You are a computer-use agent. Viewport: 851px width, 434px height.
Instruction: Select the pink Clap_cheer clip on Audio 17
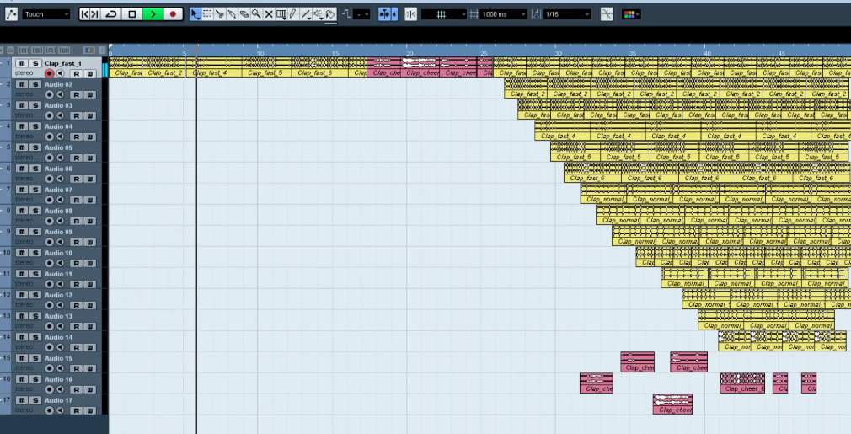point(672,404)
